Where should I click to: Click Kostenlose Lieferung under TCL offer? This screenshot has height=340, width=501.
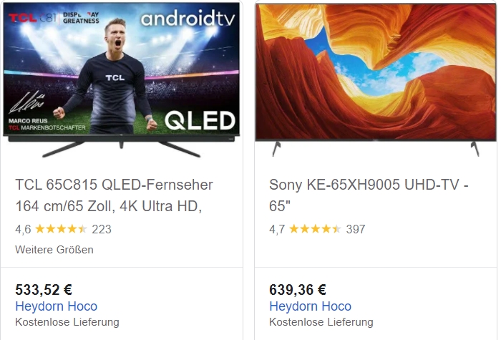(67, 322)
